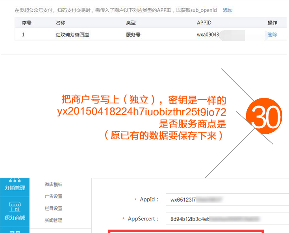Select the 服务号 type cell

[133, 35]
